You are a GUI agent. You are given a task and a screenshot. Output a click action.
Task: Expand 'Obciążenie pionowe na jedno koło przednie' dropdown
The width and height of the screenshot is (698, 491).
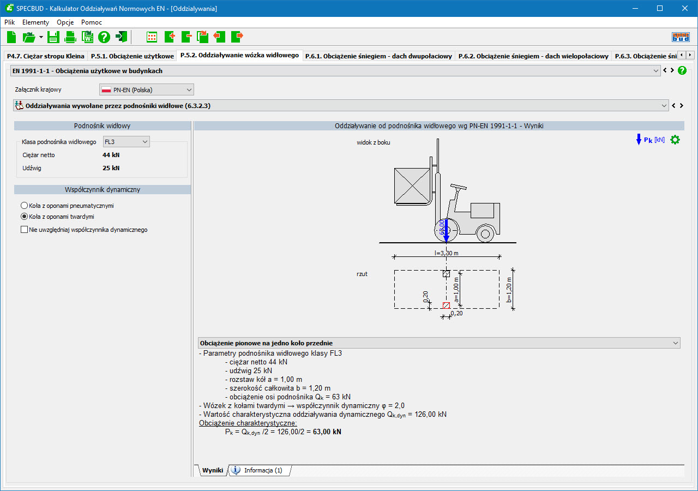tap(676, 343)
